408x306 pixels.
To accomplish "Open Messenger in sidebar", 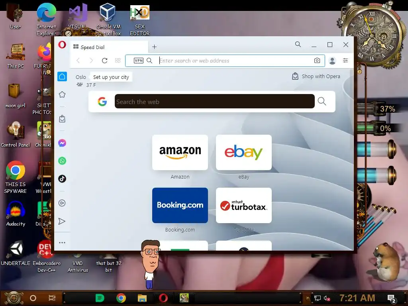I will coord(62,143).
